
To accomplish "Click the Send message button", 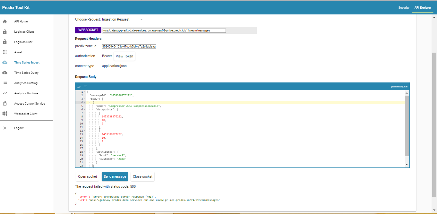I will [x=115, y=176].
